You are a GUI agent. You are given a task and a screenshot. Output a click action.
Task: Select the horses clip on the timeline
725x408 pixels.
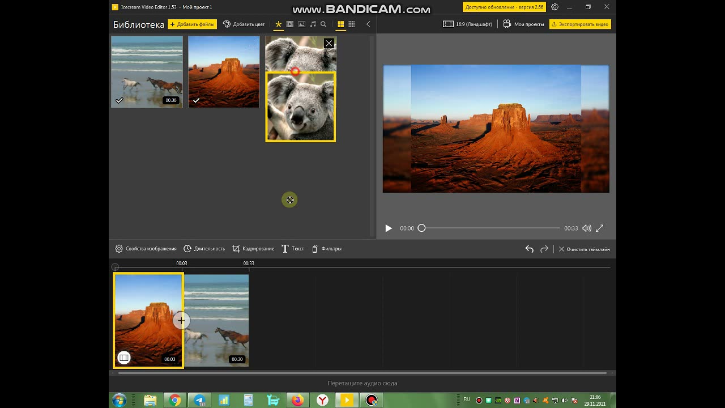click(216, 320)
